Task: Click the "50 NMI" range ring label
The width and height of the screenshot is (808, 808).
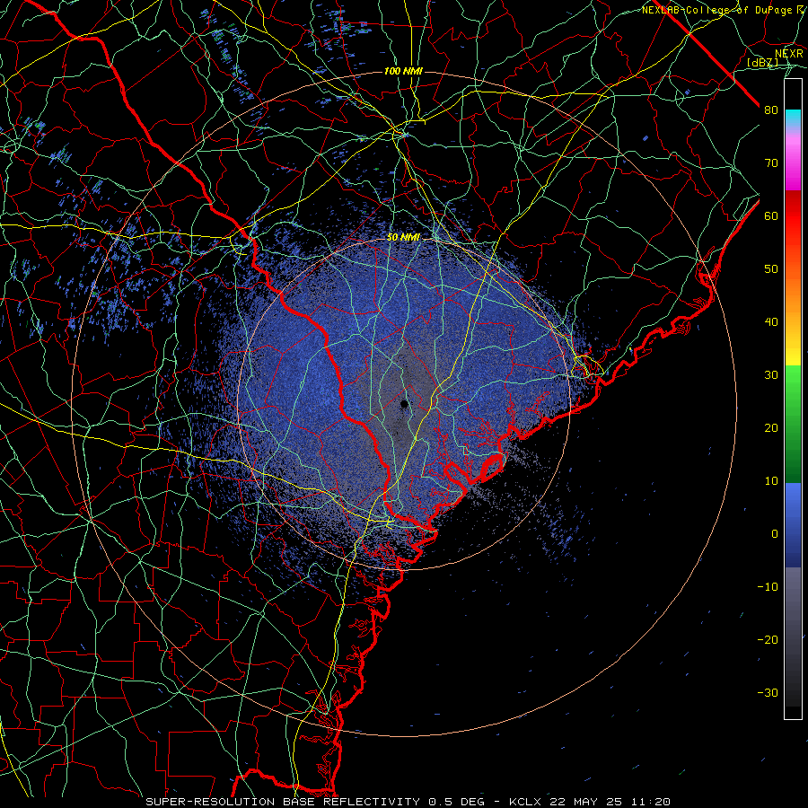Action: pos(403,237)
